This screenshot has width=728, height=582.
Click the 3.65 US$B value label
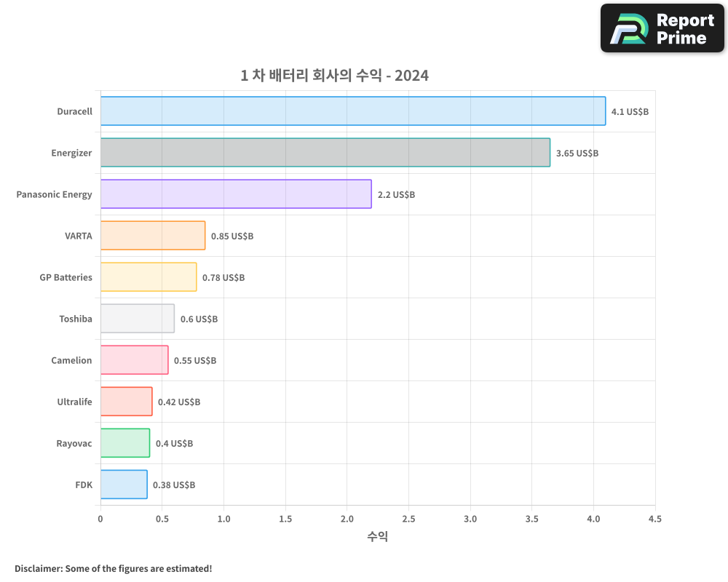click(x=576, y=154)
